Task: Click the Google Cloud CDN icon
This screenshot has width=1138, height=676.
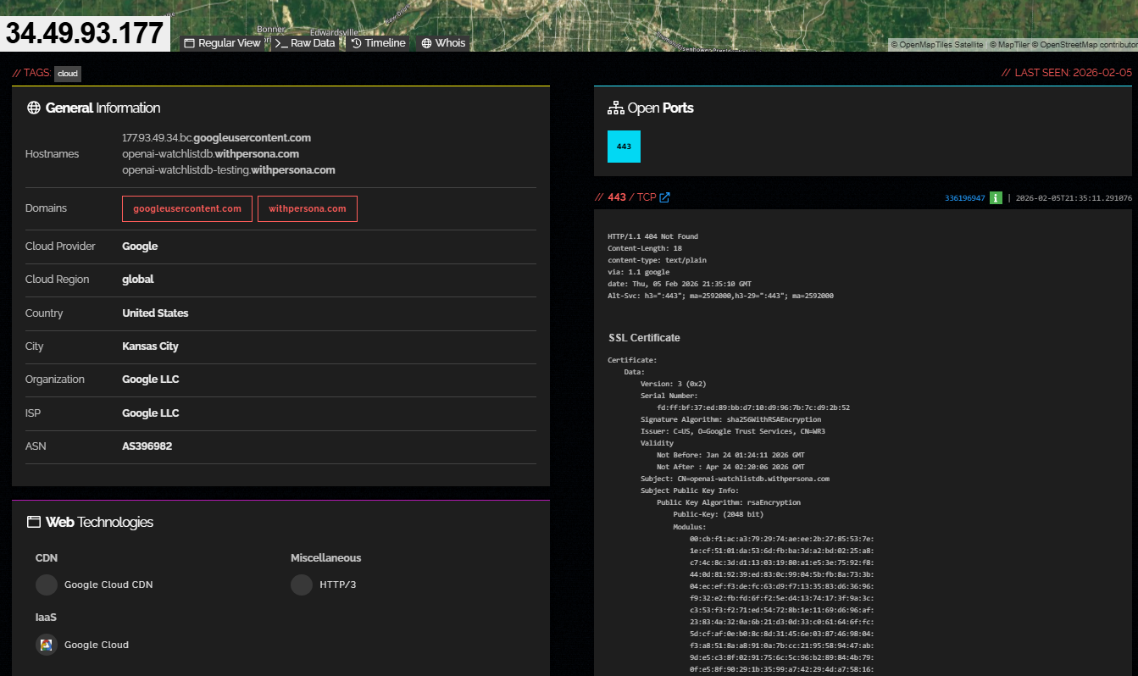Action: coord(47,585)
